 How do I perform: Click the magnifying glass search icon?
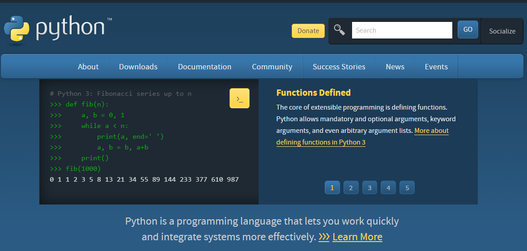(340, 30)
